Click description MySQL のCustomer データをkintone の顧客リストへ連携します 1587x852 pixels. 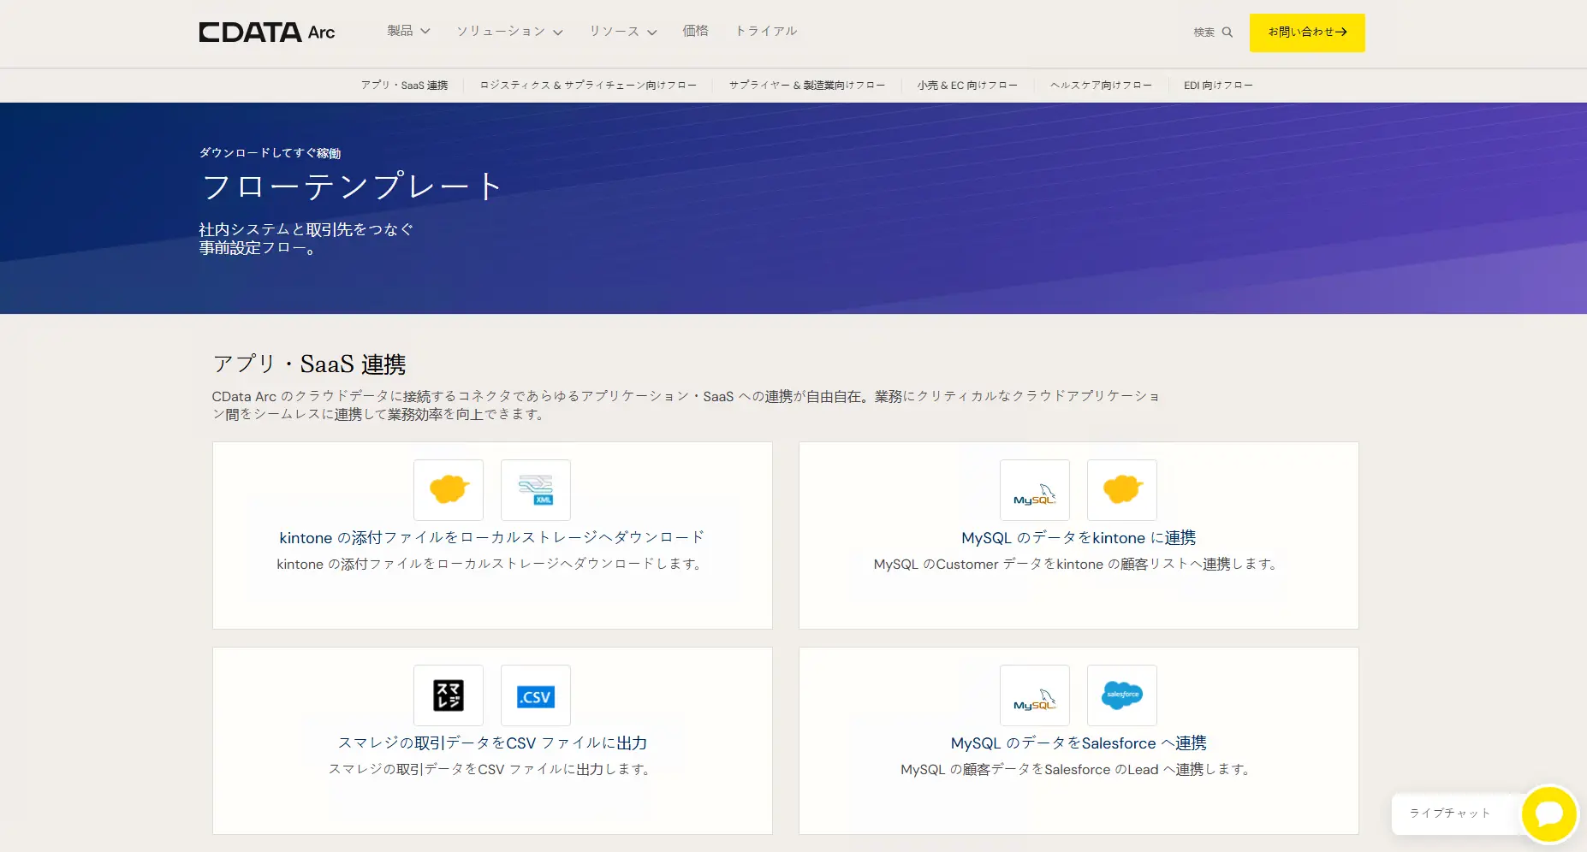click(1078, 564)
